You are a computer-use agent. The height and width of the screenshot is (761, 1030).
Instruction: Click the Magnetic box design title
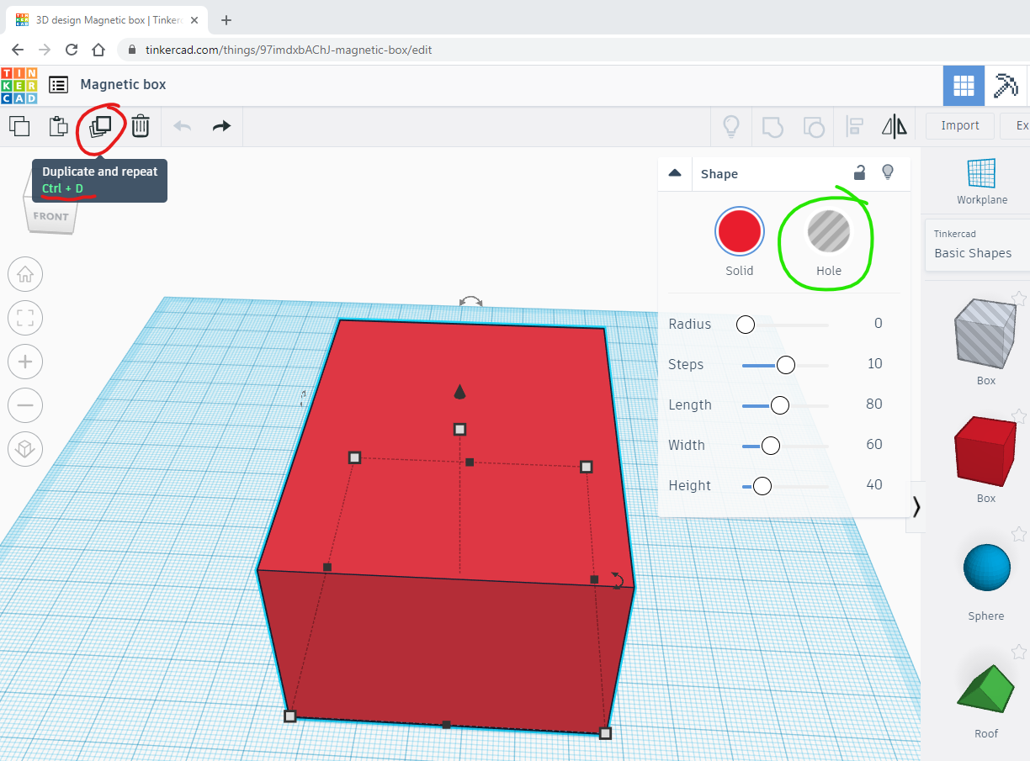[x=123, y=85]
